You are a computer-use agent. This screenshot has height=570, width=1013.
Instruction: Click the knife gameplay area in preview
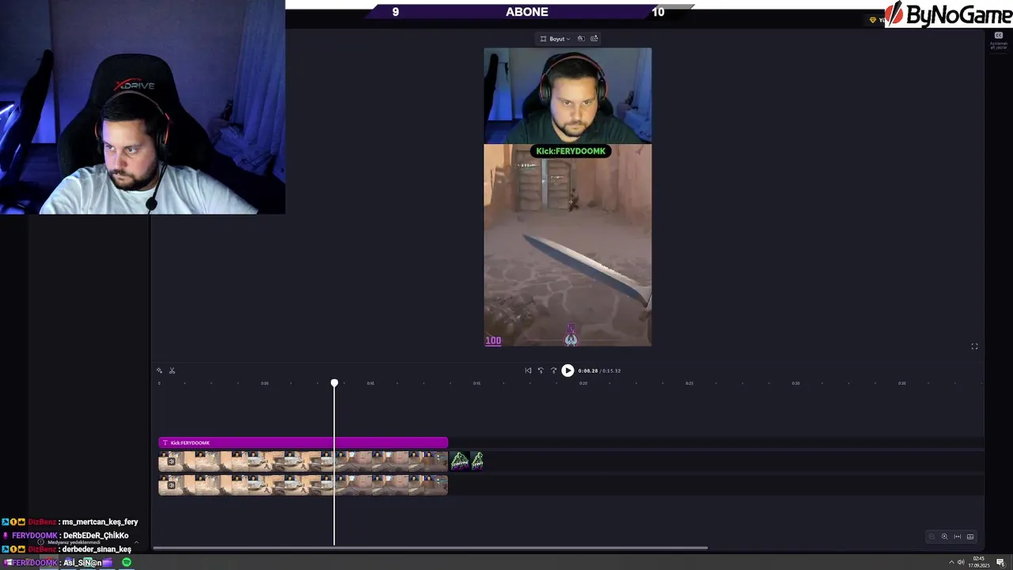point(567,245)
